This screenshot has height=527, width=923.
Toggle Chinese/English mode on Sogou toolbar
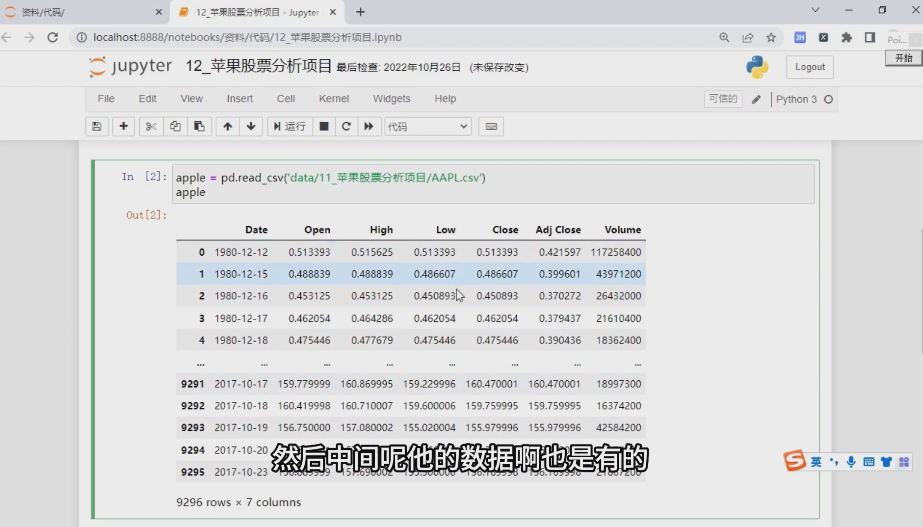[x=816, y=461]
